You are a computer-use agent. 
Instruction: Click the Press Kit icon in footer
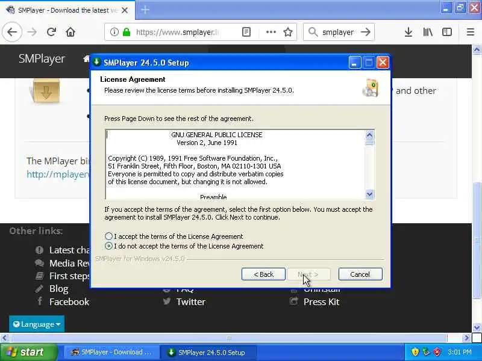(294, 301)
